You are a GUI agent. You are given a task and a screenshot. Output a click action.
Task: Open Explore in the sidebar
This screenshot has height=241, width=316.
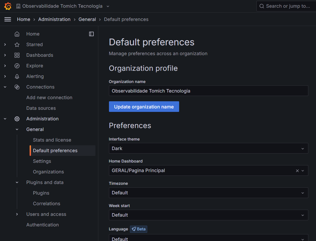(35, 66)
